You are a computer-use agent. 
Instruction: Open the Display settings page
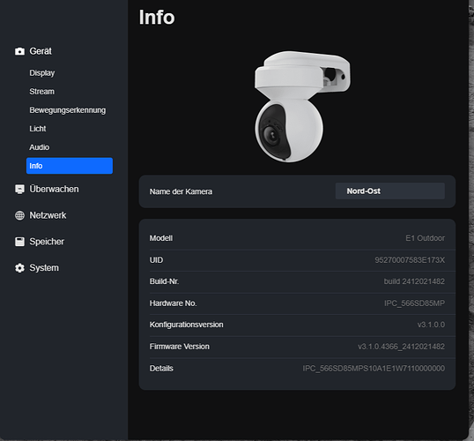(x=42, y=73)
